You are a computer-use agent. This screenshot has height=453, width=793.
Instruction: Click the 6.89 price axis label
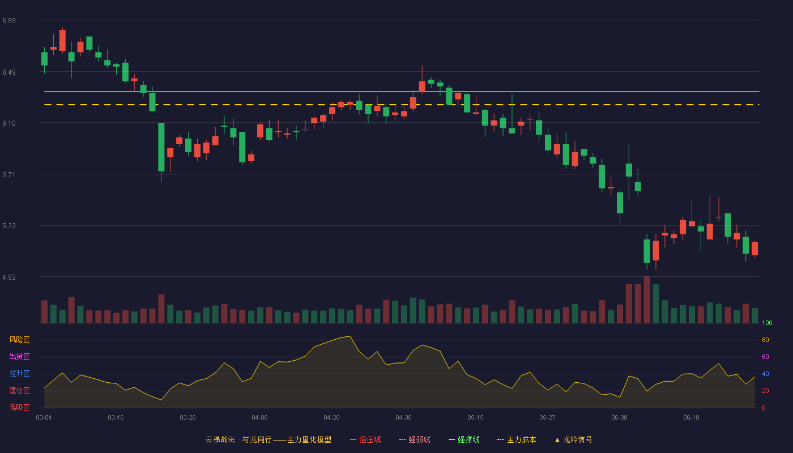(9, 21)
